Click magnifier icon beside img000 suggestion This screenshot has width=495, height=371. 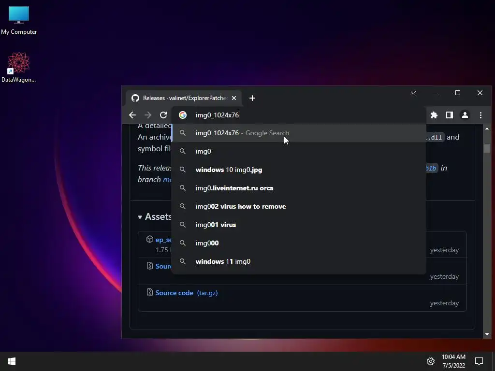coord(182,243)
